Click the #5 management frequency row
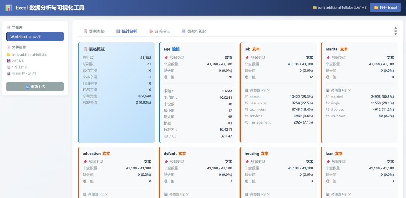This screenshot has width=406, height=198. click(x=279, y=122)
